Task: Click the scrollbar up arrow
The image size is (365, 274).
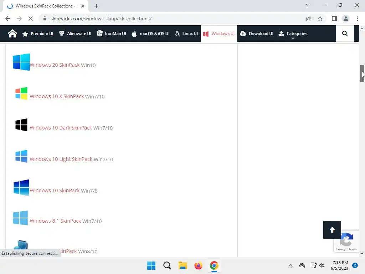Action: pyautogui.click(x=362, y=29)
